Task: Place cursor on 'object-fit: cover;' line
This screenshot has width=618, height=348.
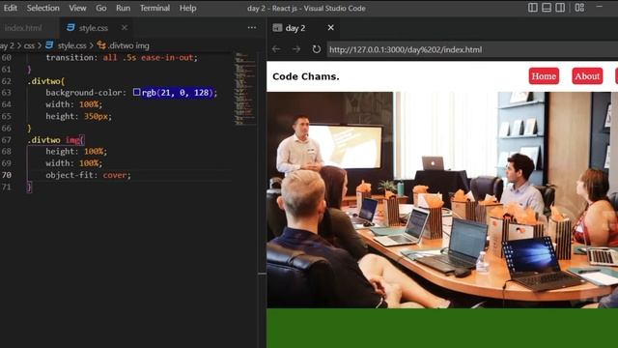Action: tap(88, 175)
